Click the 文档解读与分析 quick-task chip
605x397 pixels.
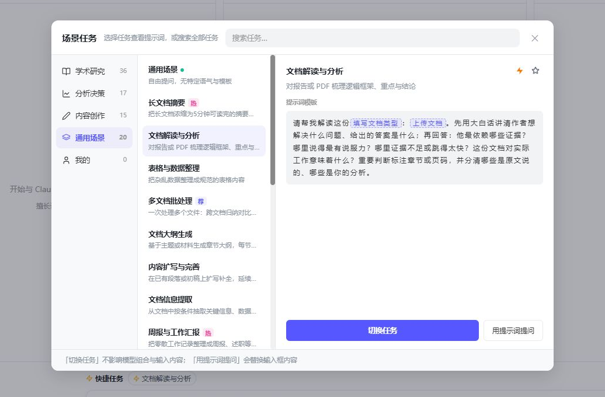pos(162,378)
